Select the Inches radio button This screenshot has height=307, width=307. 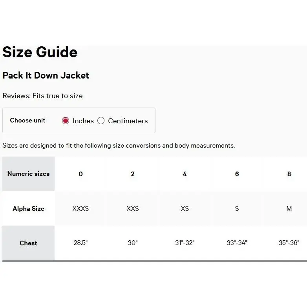(66, 121)
